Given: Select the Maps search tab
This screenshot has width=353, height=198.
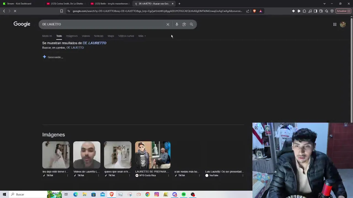Looking at the screenshot, I should pyautogui.click(x=111, y=36).
